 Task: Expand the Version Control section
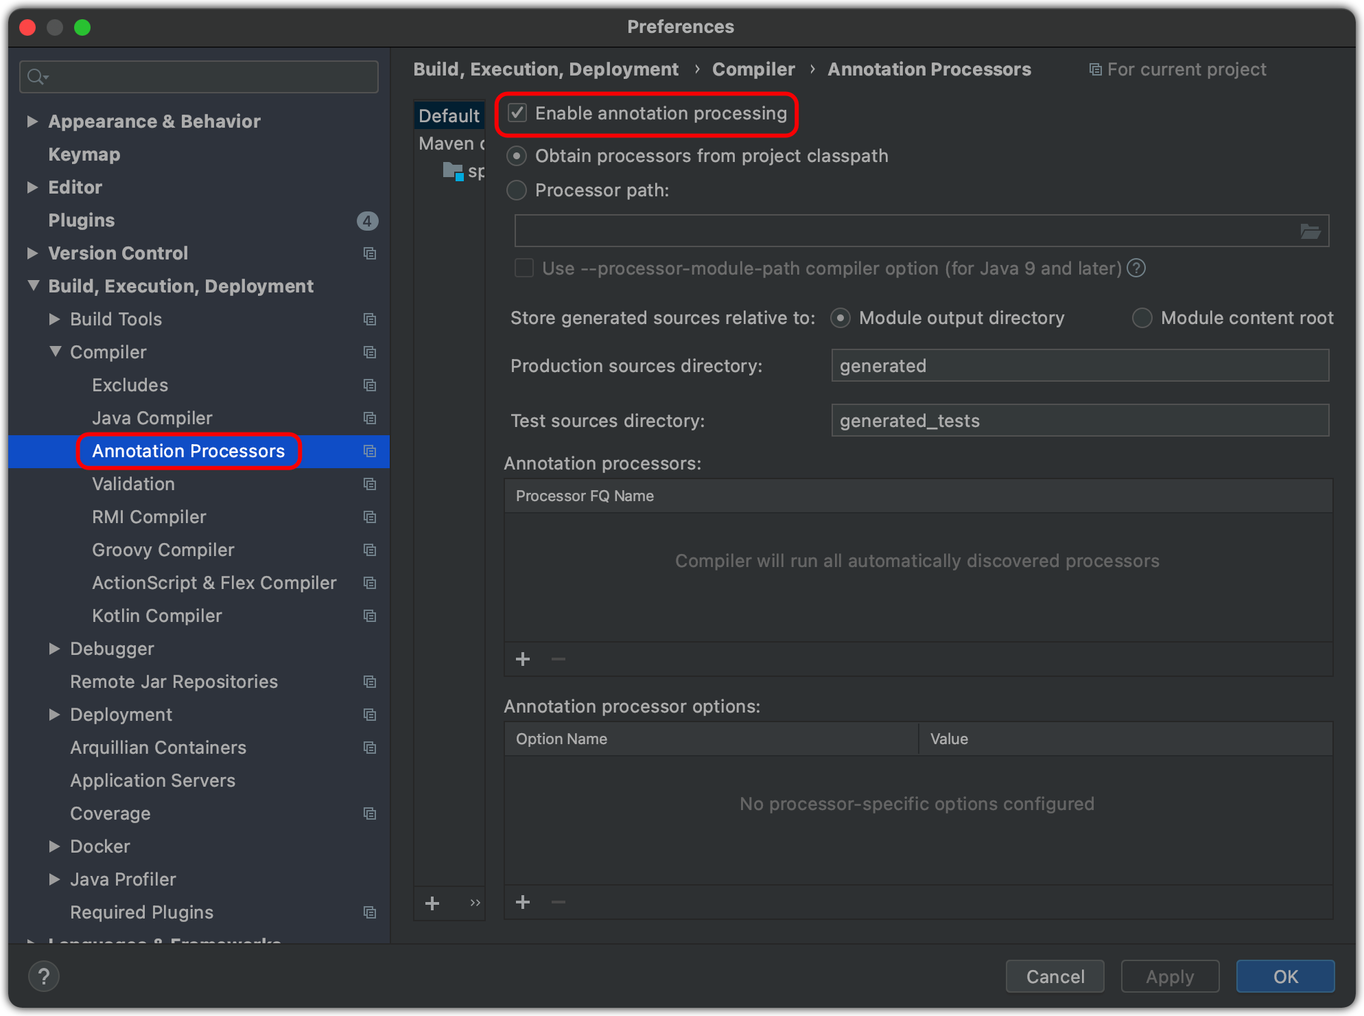pos(32,253)
